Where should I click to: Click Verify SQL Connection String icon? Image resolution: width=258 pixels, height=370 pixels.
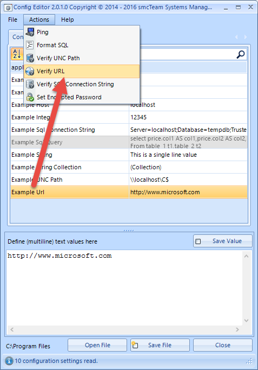30,84
